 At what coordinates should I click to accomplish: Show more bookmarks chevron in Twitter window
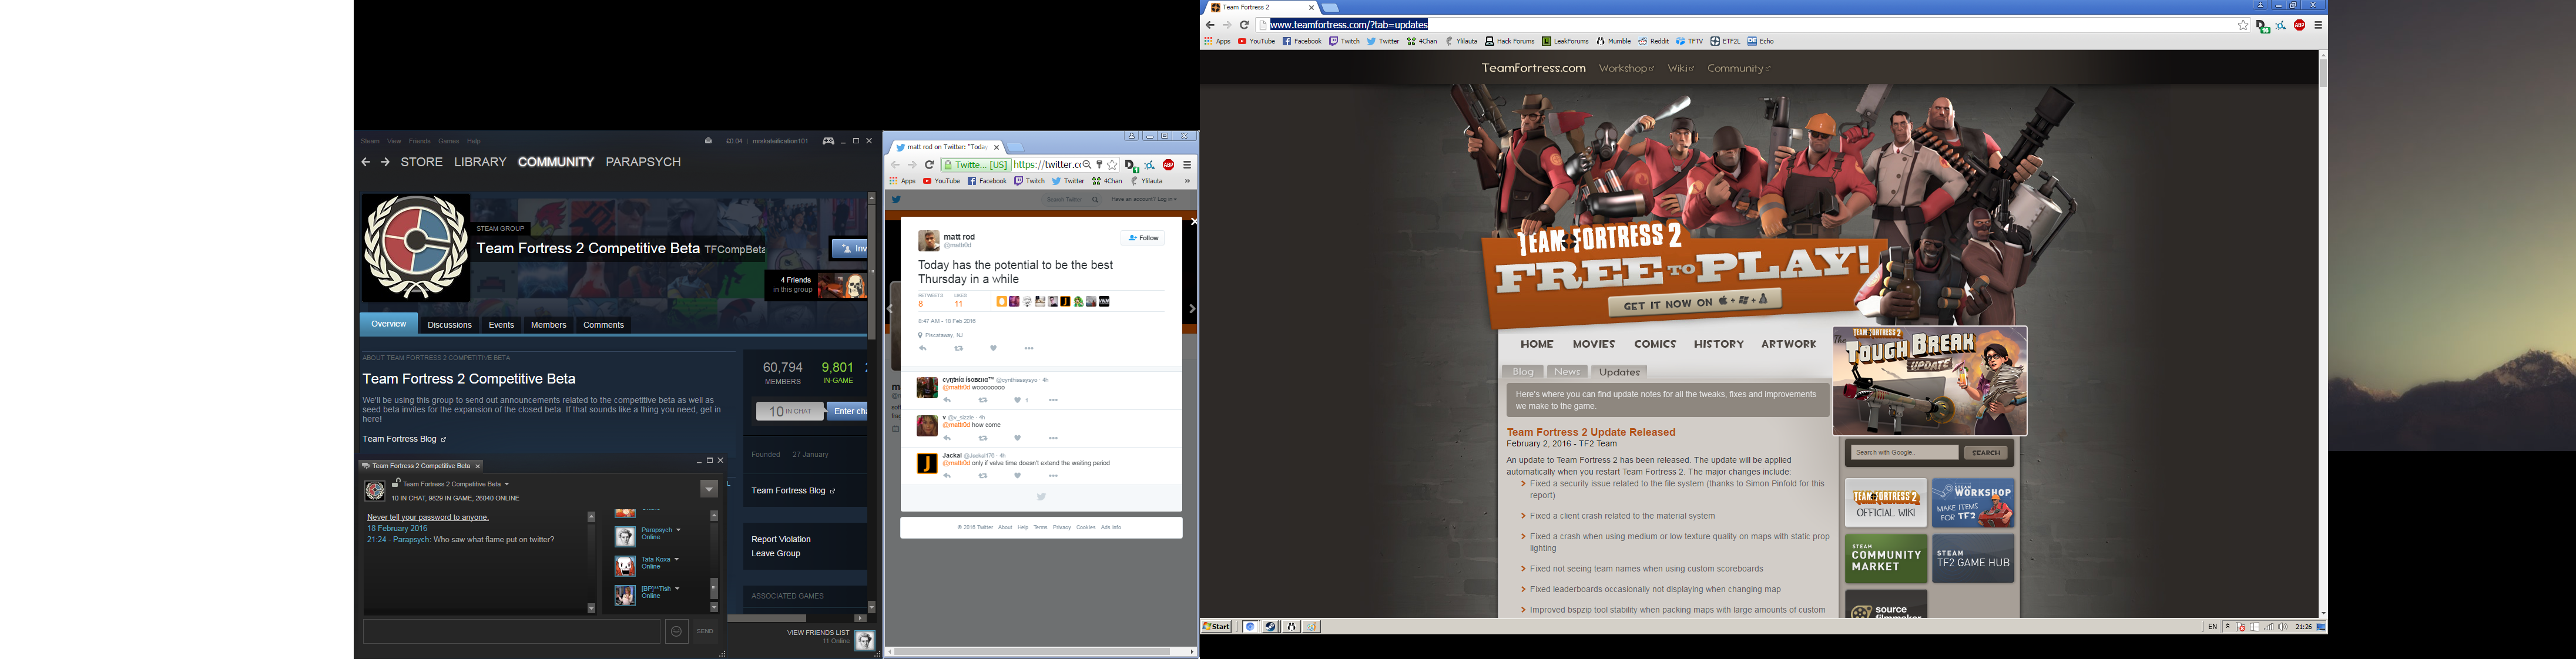1187,181
